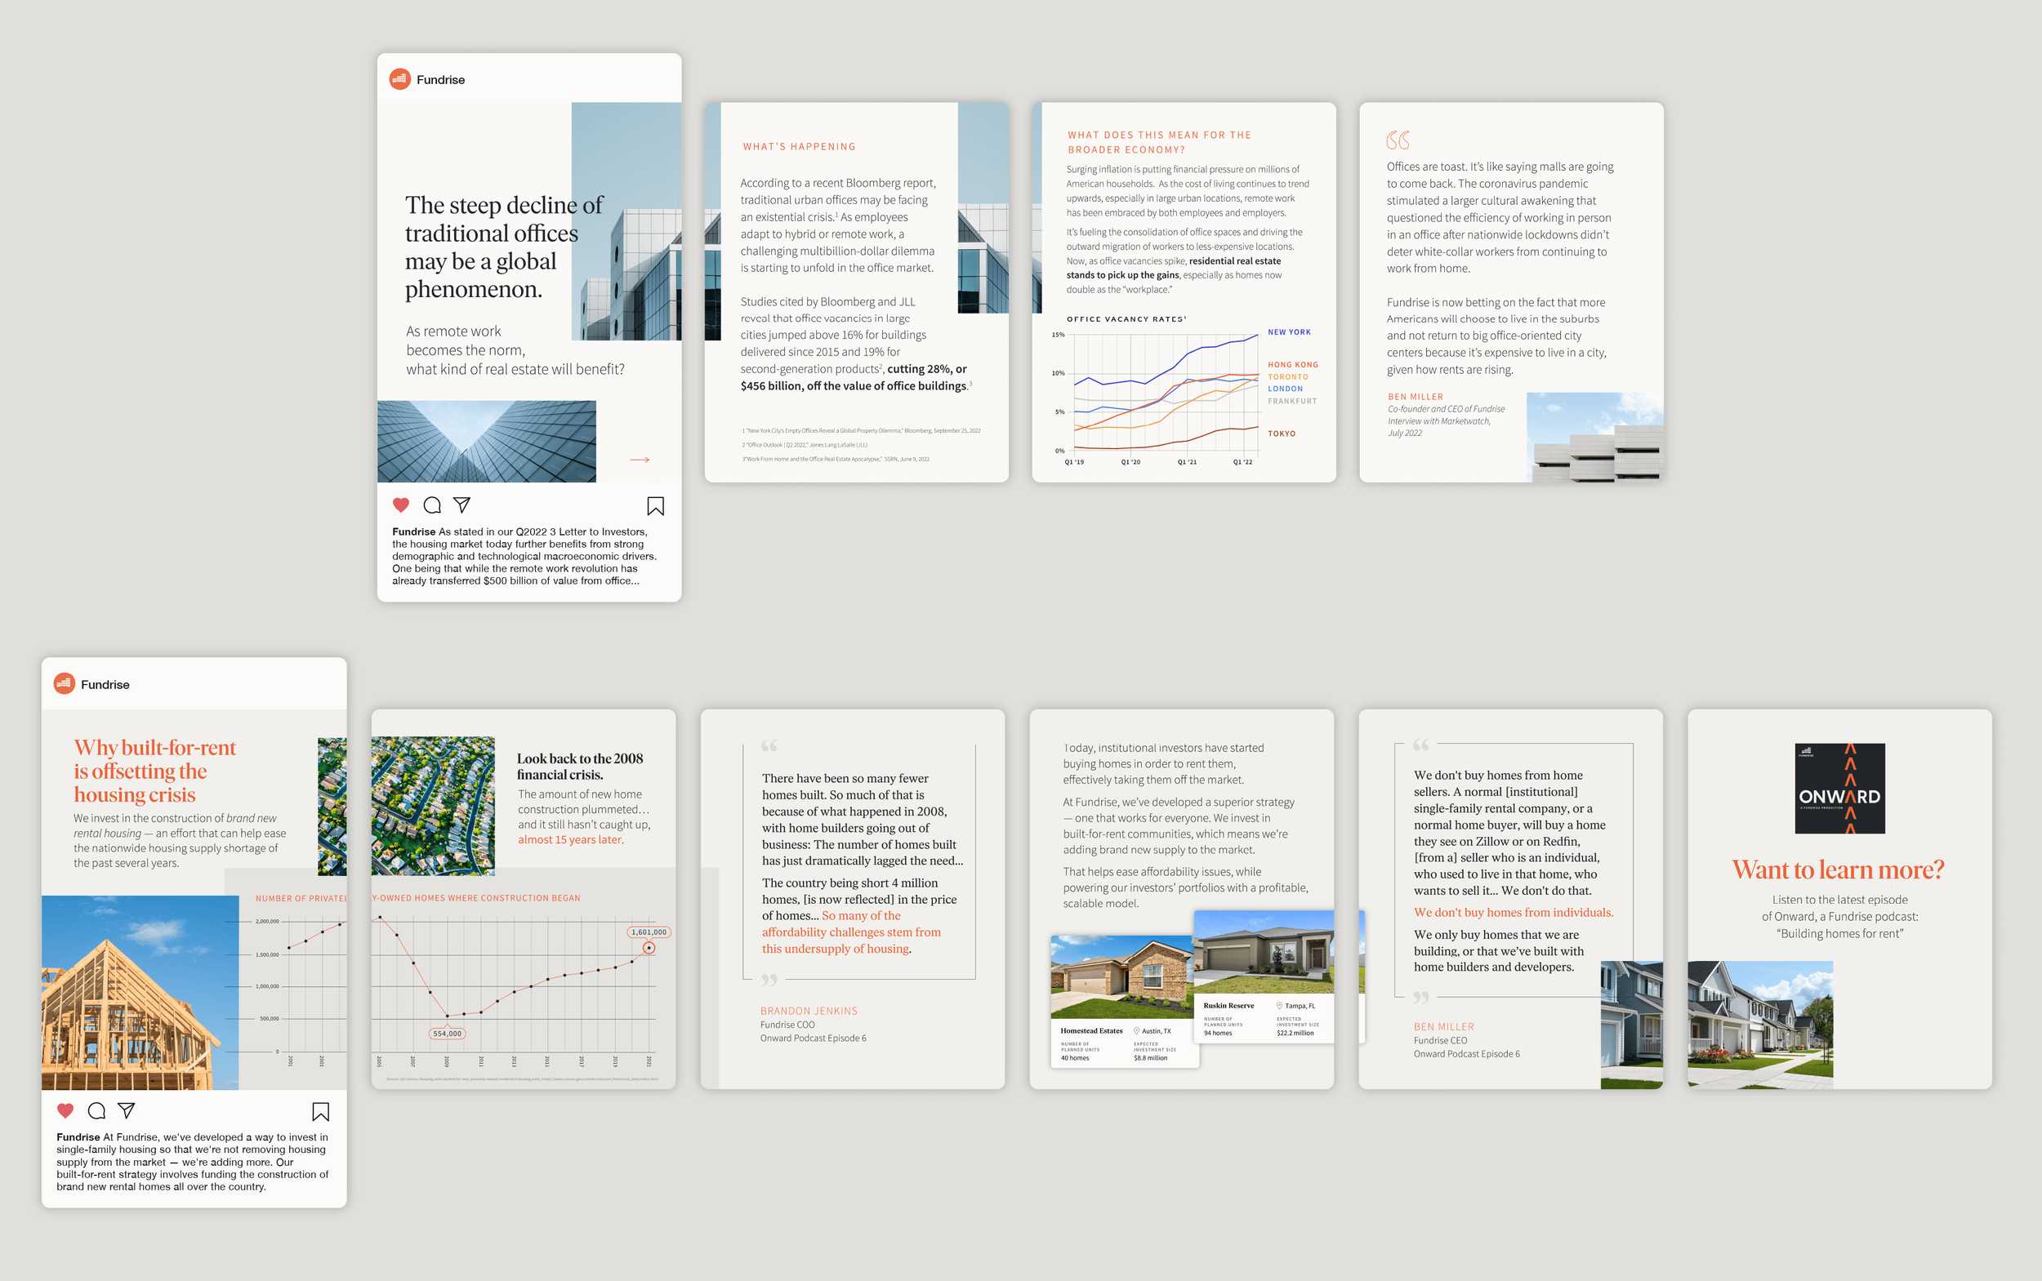
Task: Click the Fundrise avatar on the bottom post
Action: click(x=65, y=683)
